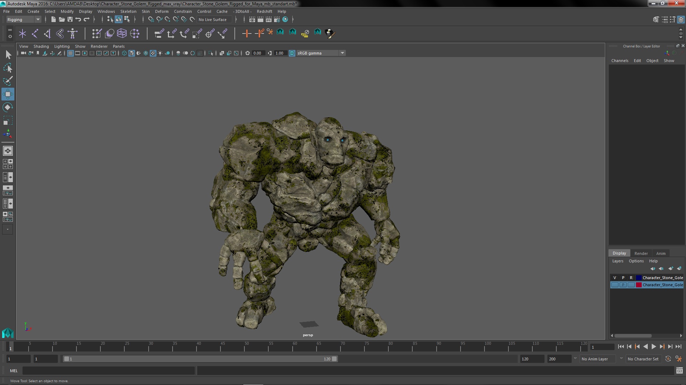Click the Redo arrow icon
Image resolution: width=686 pixels, height=385 pixels.
click(86, 20)
